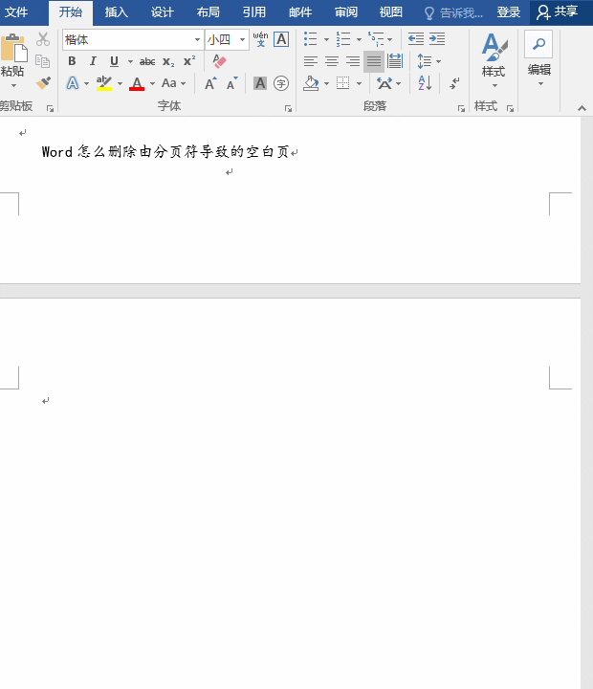Toggle bold formatting
The height and width of the screenshot is (689, 593).
tap(72, 61)
